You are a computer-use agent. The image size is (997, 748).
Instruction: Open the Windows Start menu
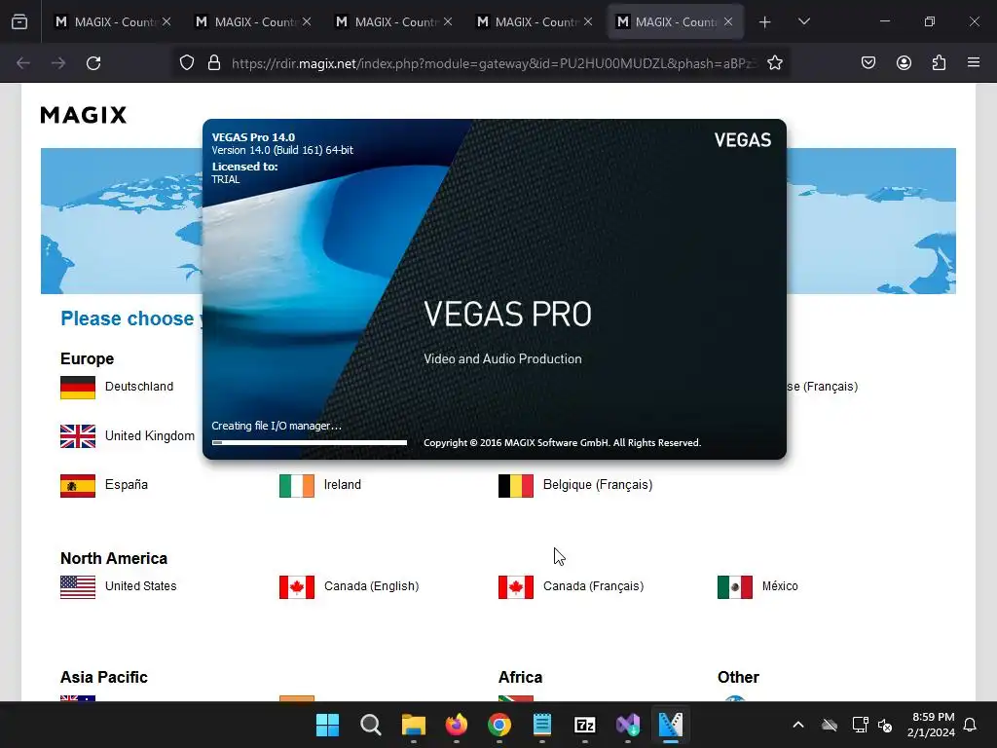327,725
